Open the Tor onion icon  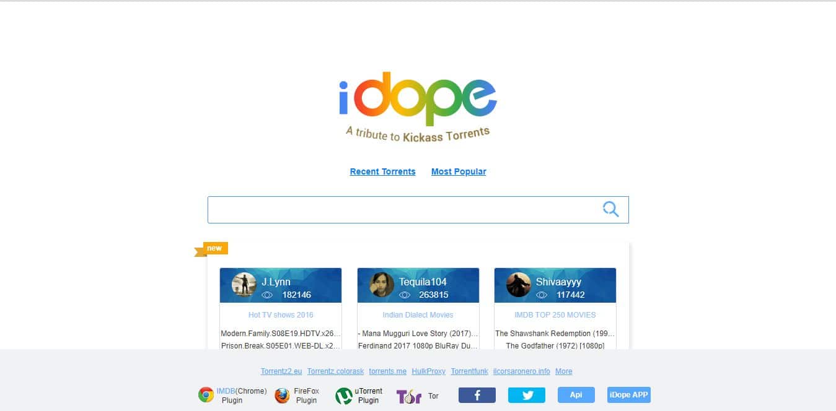[408, 396]
